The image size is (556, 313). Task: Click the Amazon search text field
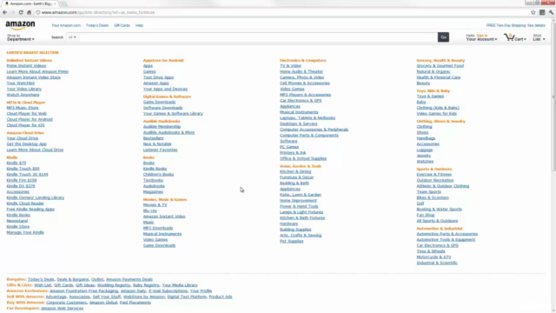coord(258,37)
